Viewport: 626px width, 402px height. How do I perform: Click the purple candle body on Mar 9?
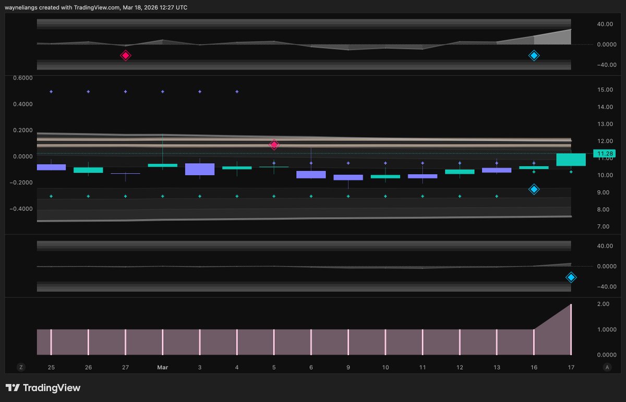pos(348,177)
